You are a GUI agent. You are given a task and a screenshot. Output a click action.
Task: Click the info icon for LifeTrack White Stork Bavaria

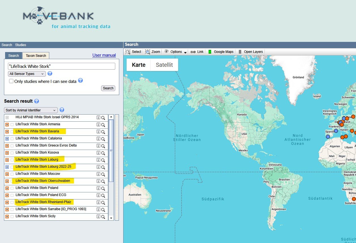coord(98,132)
